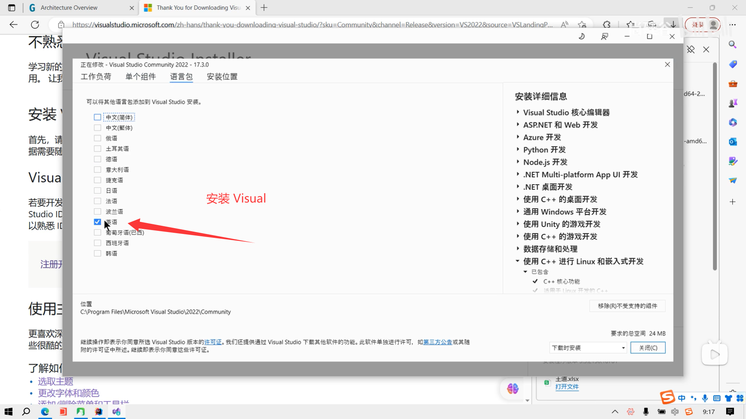Click the installer feedback person icon
The width and height of the screenshot is (746, 419).
click(x=605, y=36)
